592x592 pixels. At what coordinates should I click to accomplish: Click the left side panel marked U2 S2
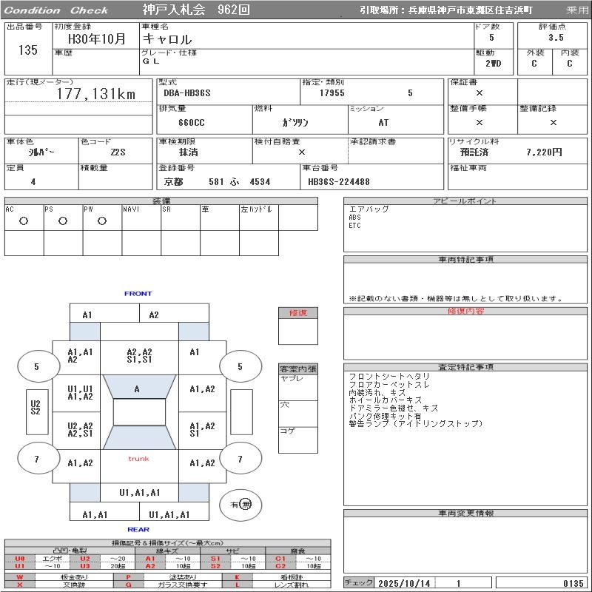click(x=36, y=408)
